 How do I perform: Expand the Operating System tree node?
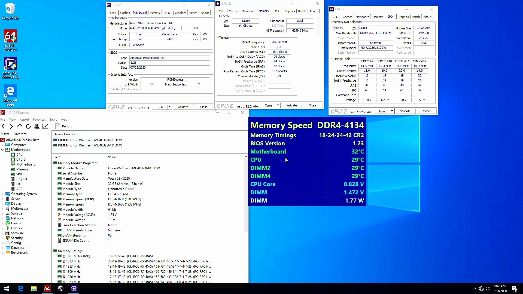(x=2, y=194)
